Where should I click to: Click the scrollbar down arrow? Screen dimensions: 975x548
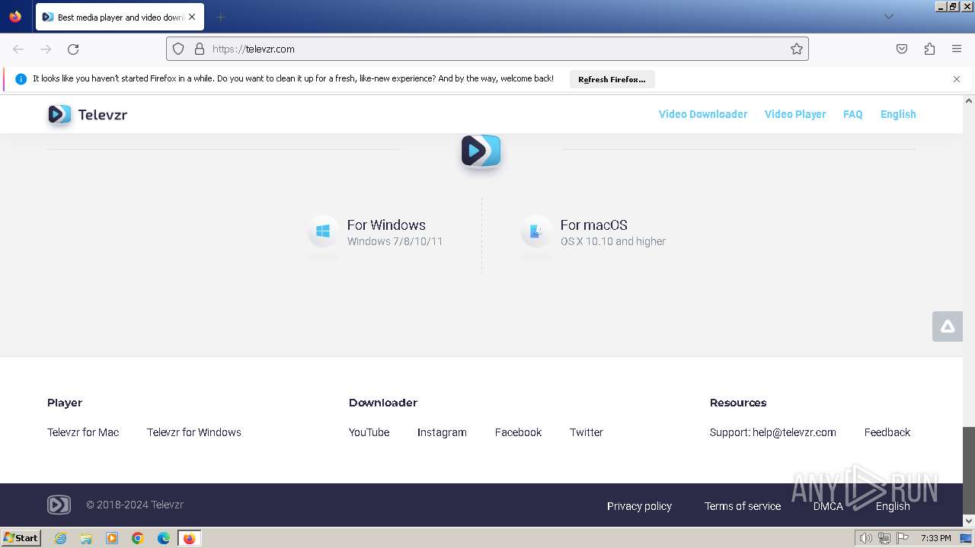tap(969, 521)
